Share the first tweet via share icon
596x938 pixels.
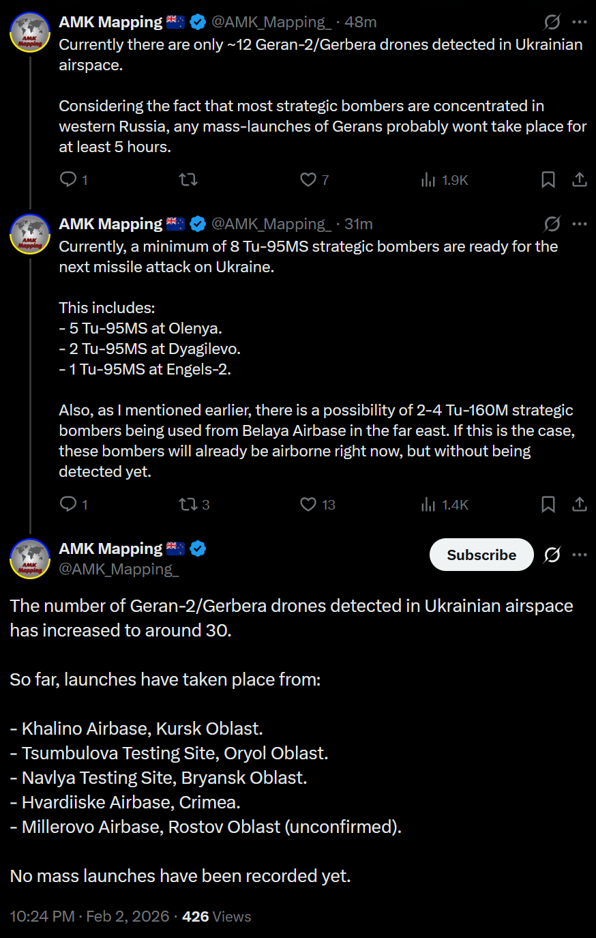tap(580, 179)
